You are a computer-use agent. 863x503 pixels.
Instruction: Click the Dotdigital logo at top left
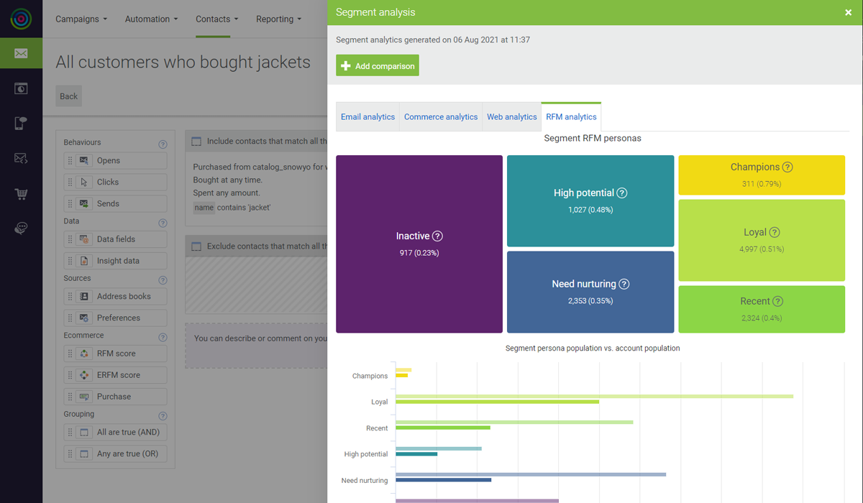[20, 19]
